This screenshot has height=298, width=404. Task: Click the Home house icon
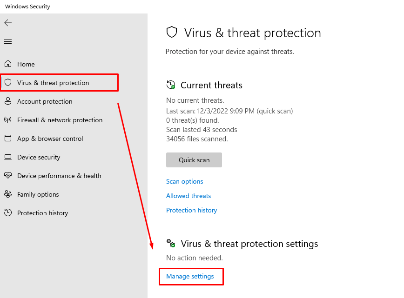pyautogui.click(x=8, y=64)
